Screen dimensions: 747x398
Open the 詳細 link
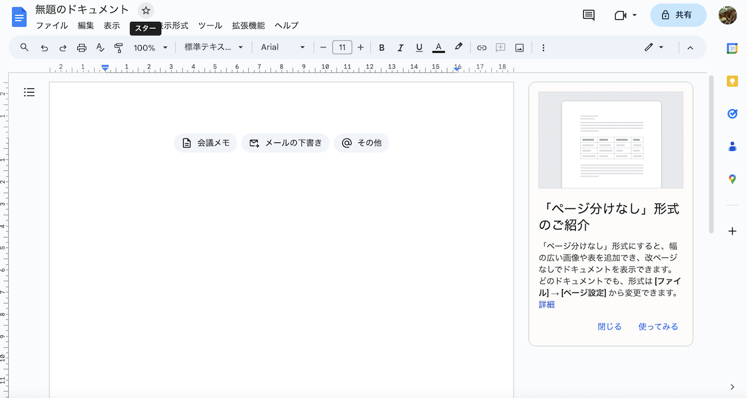547,305
